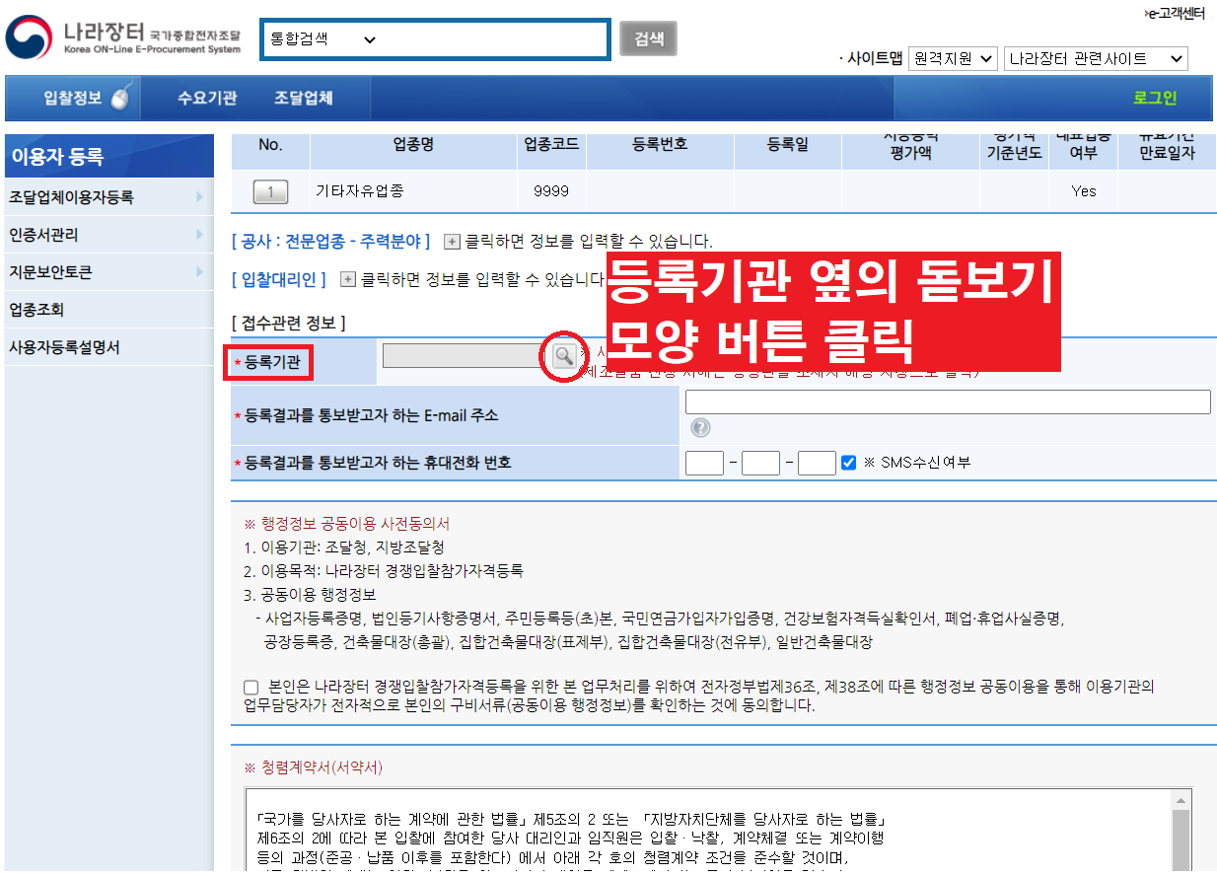The width and height of the screenshot is (1217, 876).
Task: Click the 등록일 column header
Action: click(788, 145)
